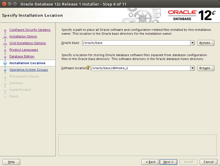Viewport: 220px width, 166px height.
Task: Browse for the Software location directory
Action: [206, 68]
